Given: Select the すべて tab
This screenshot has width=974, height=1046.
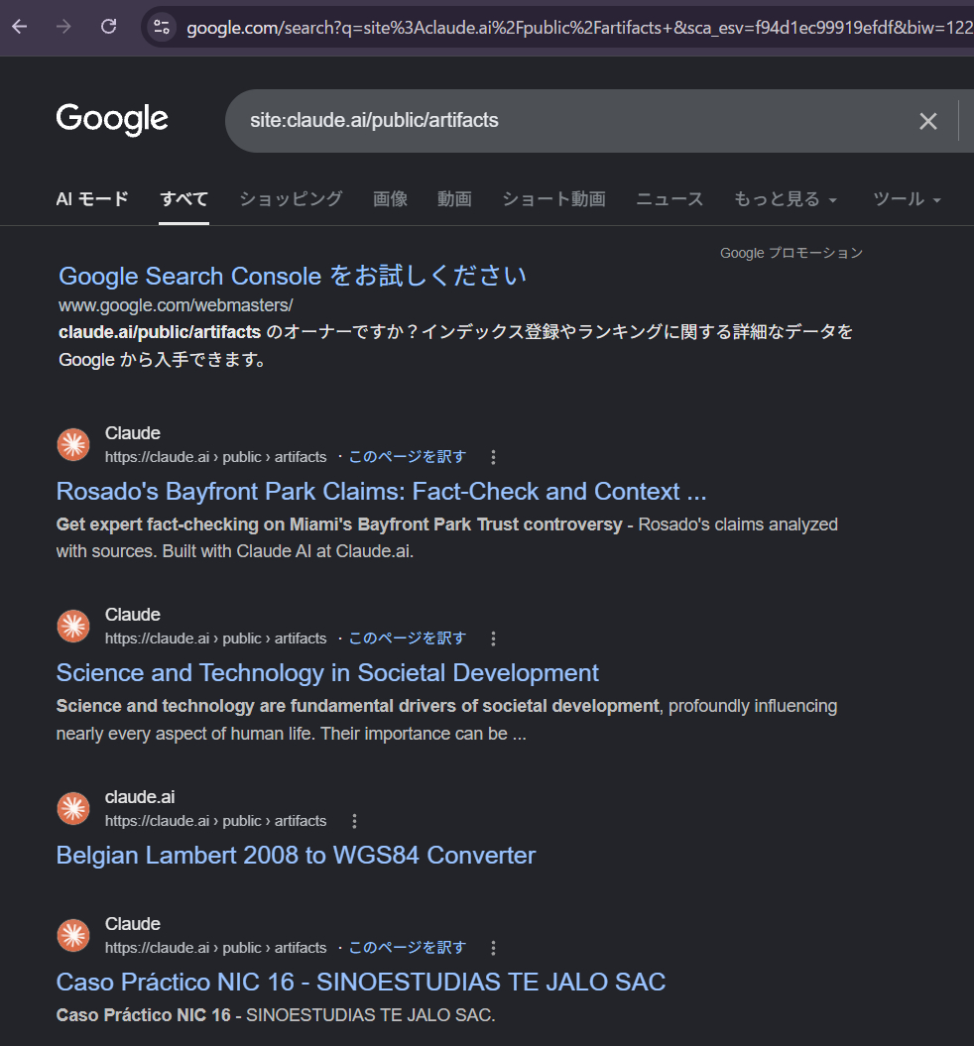Looking at the screenshot, I should [184, 199].
